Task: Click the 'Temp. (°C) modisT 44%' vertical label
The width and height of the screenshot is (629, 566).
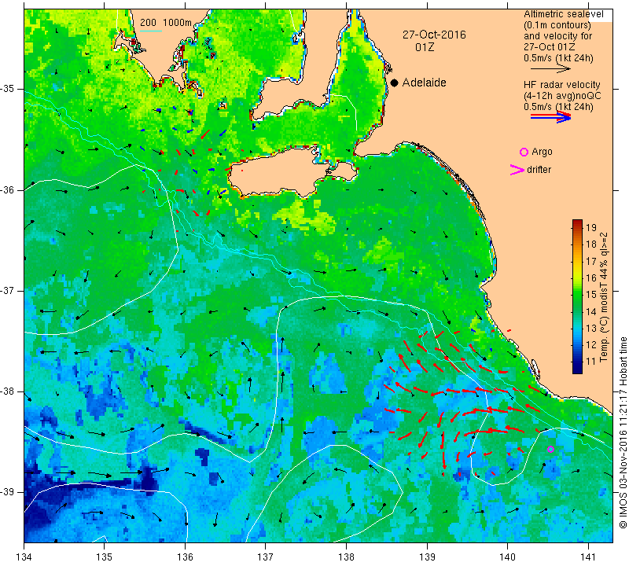Action: coord(604,297)
